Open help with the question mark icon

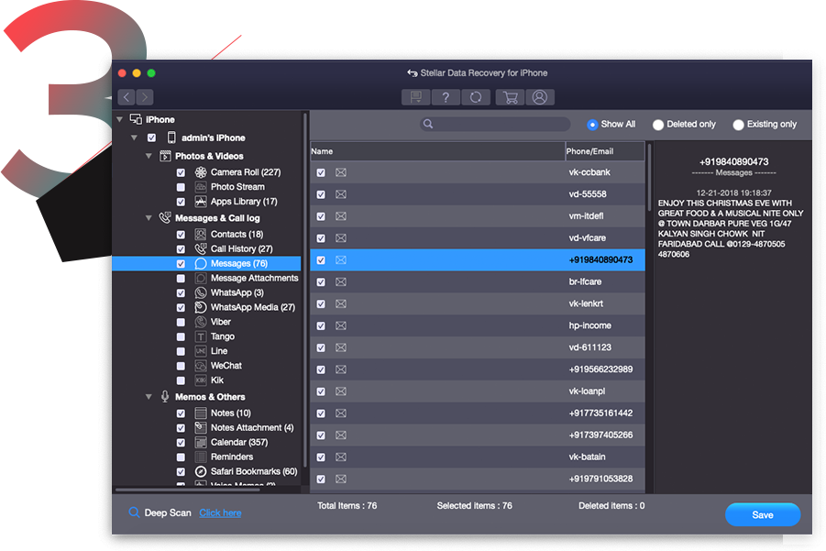coord(446,97)
